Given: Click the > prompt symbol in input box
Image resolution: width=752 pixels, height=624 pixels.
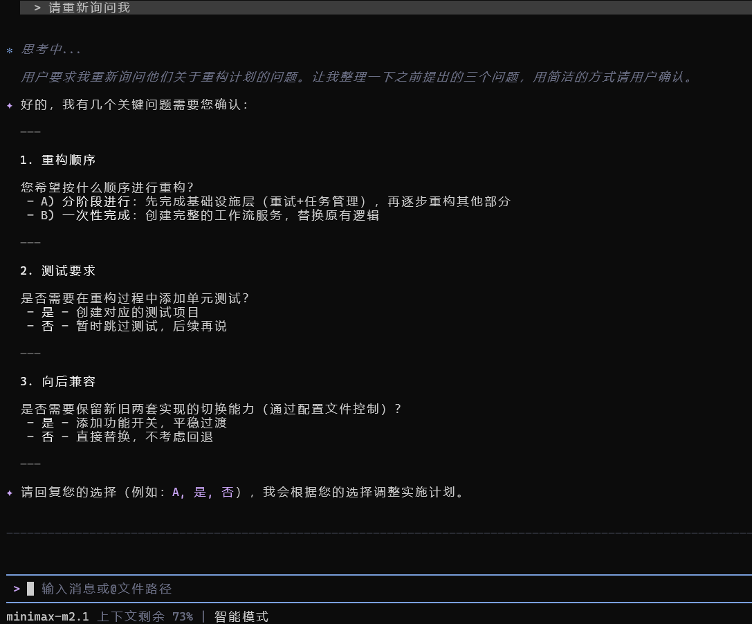Looking at the screenshot, I should [17, 589].
